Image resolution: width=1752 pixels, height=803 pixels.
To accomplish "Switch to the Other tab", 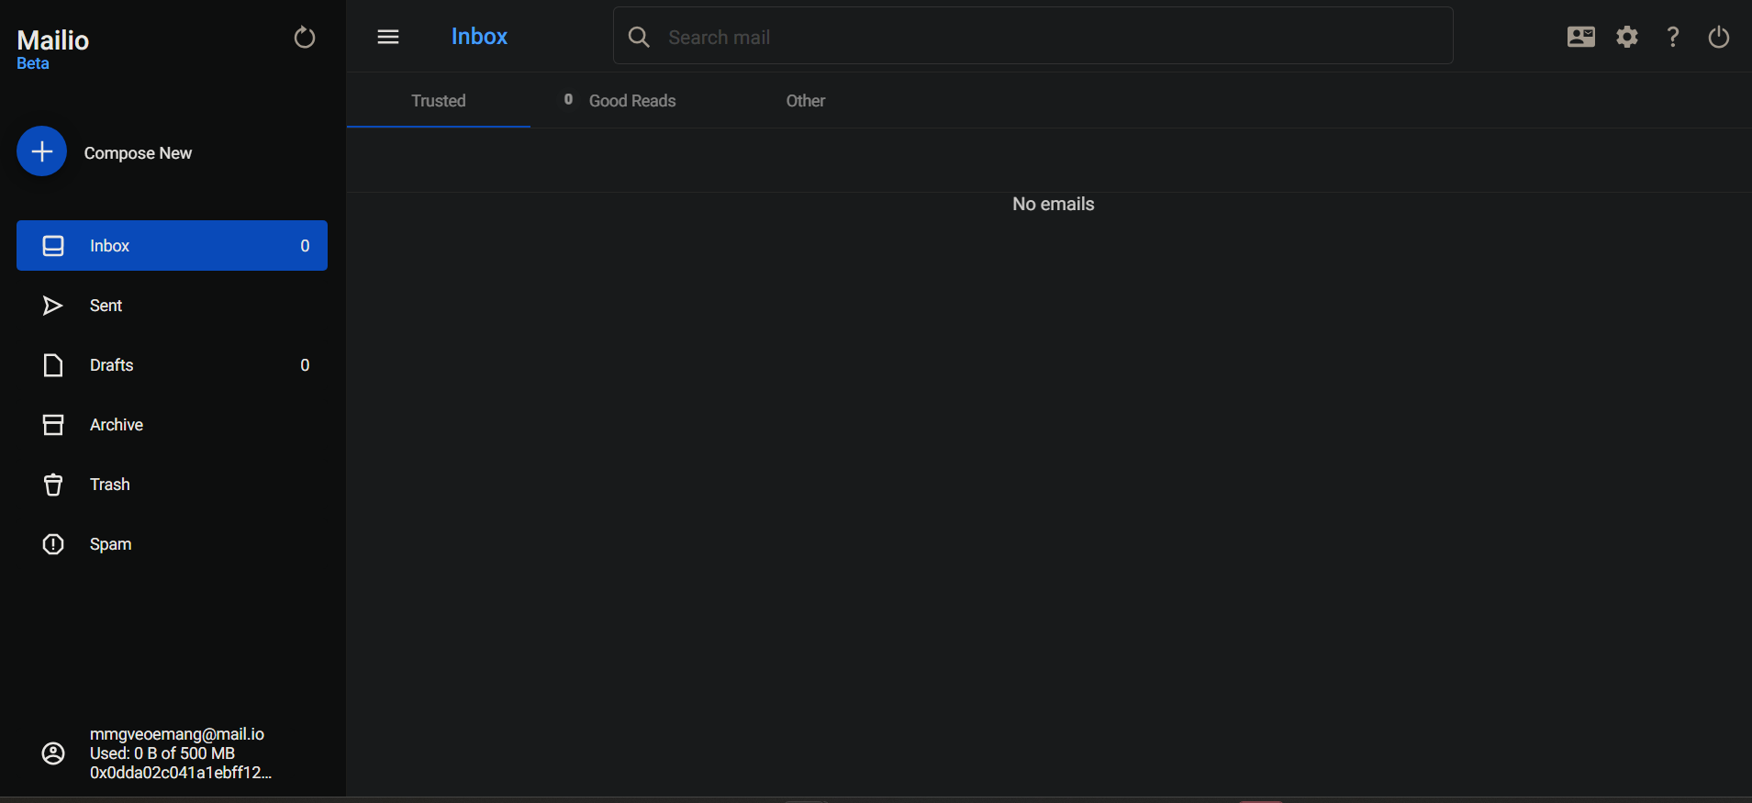I will point(805,101).
